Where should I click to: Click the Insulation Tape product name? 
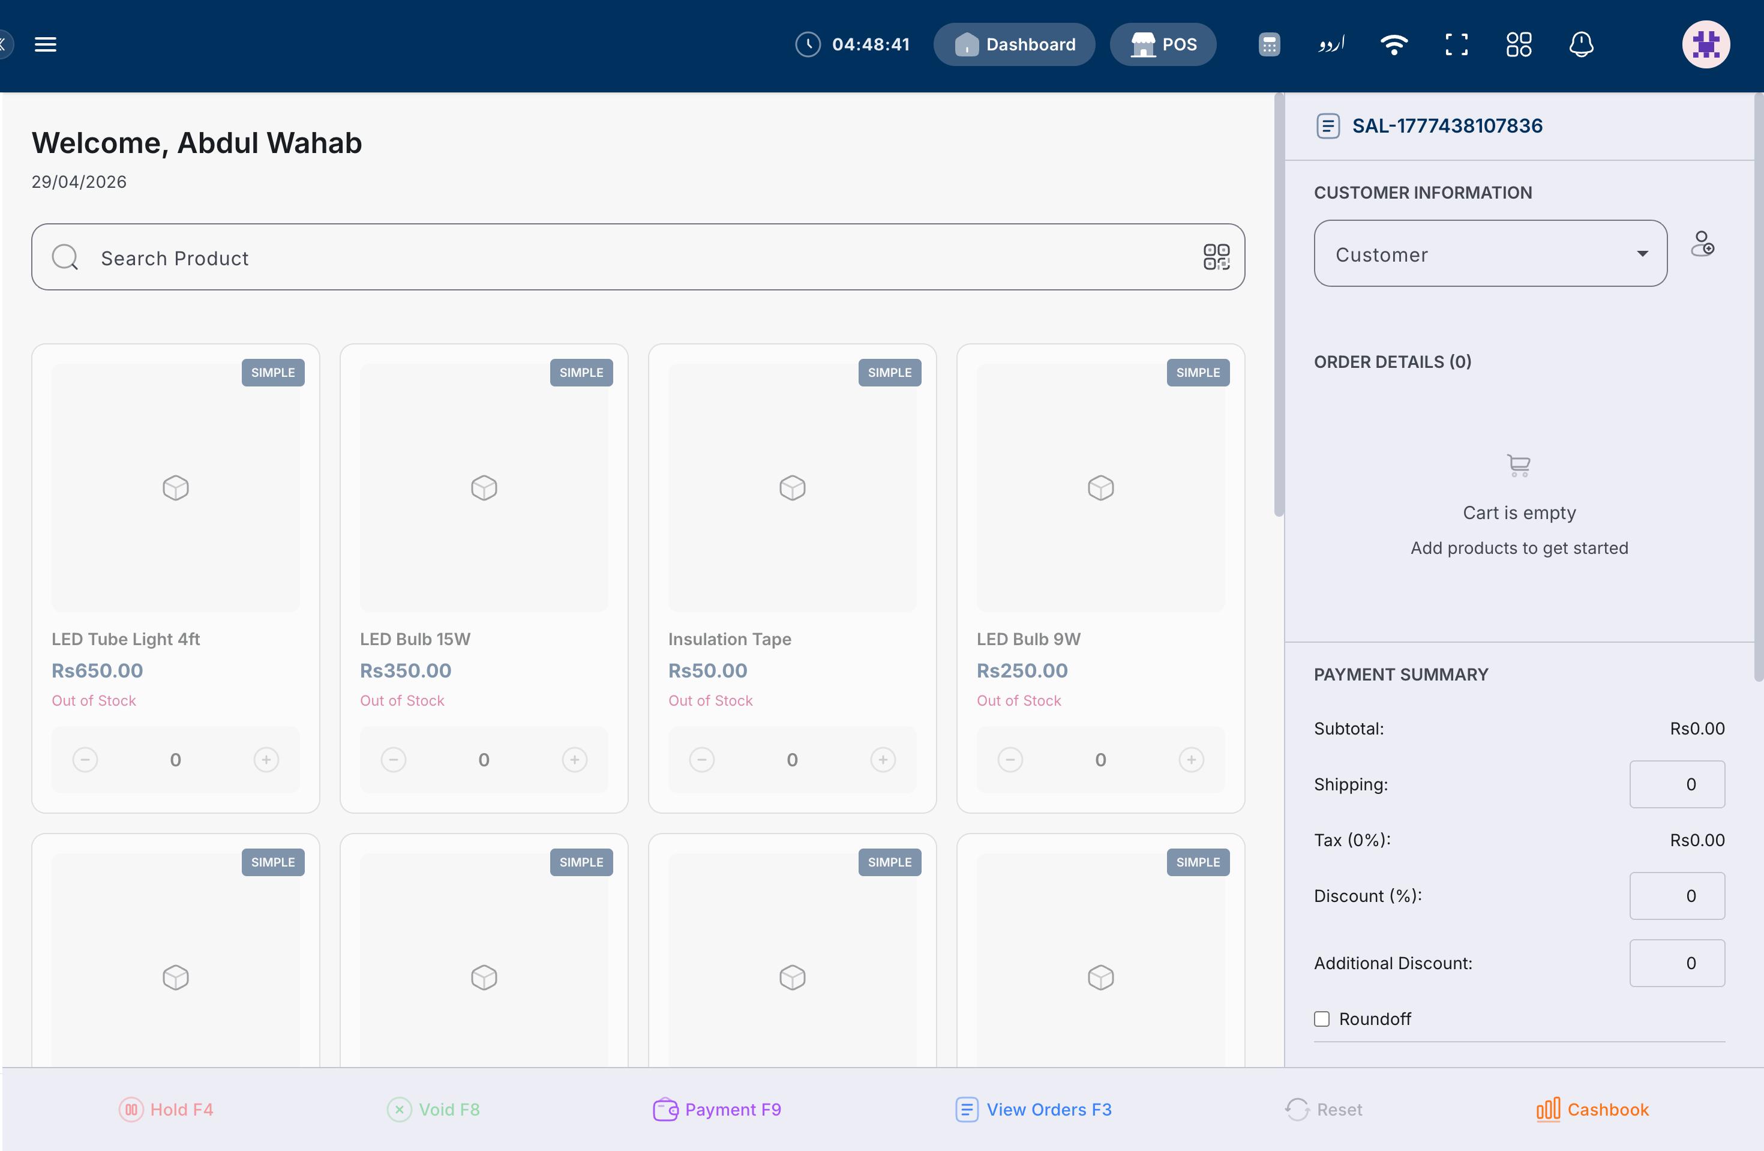730,639
